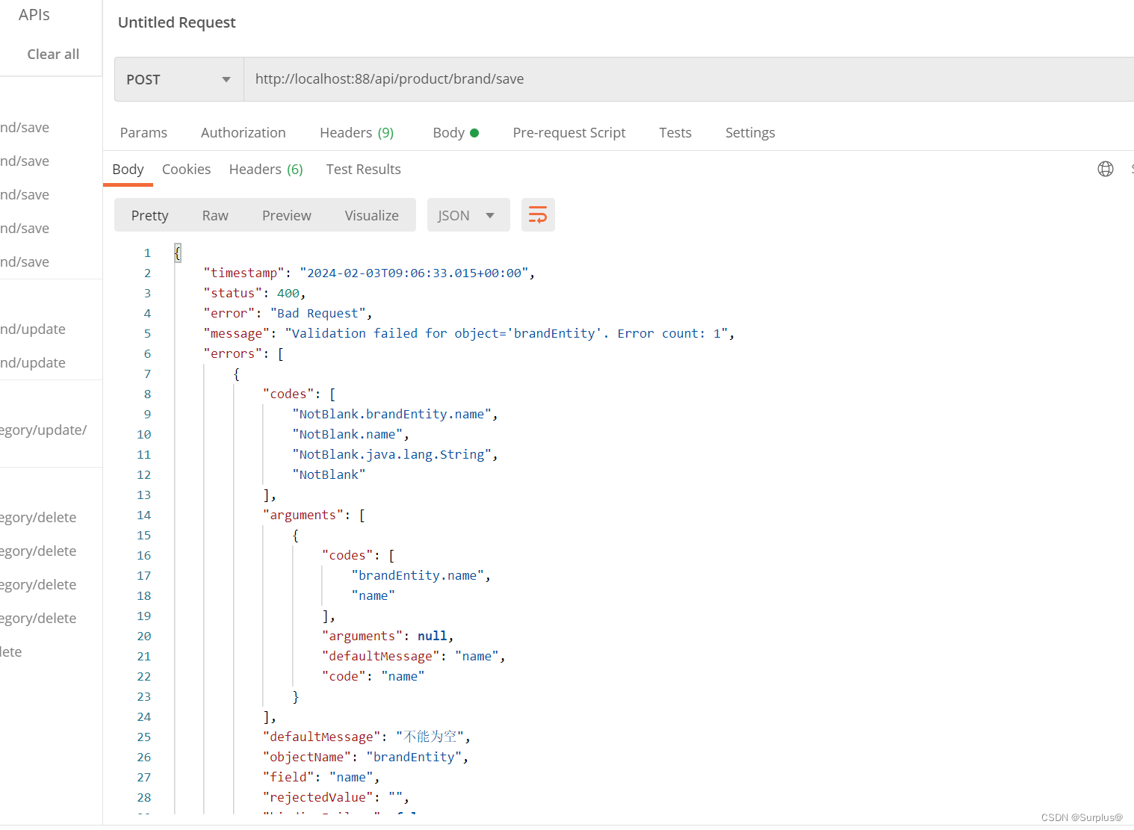Click the timestamp value on line 2
The image size is (1134, 830).
tap(414, 273)
